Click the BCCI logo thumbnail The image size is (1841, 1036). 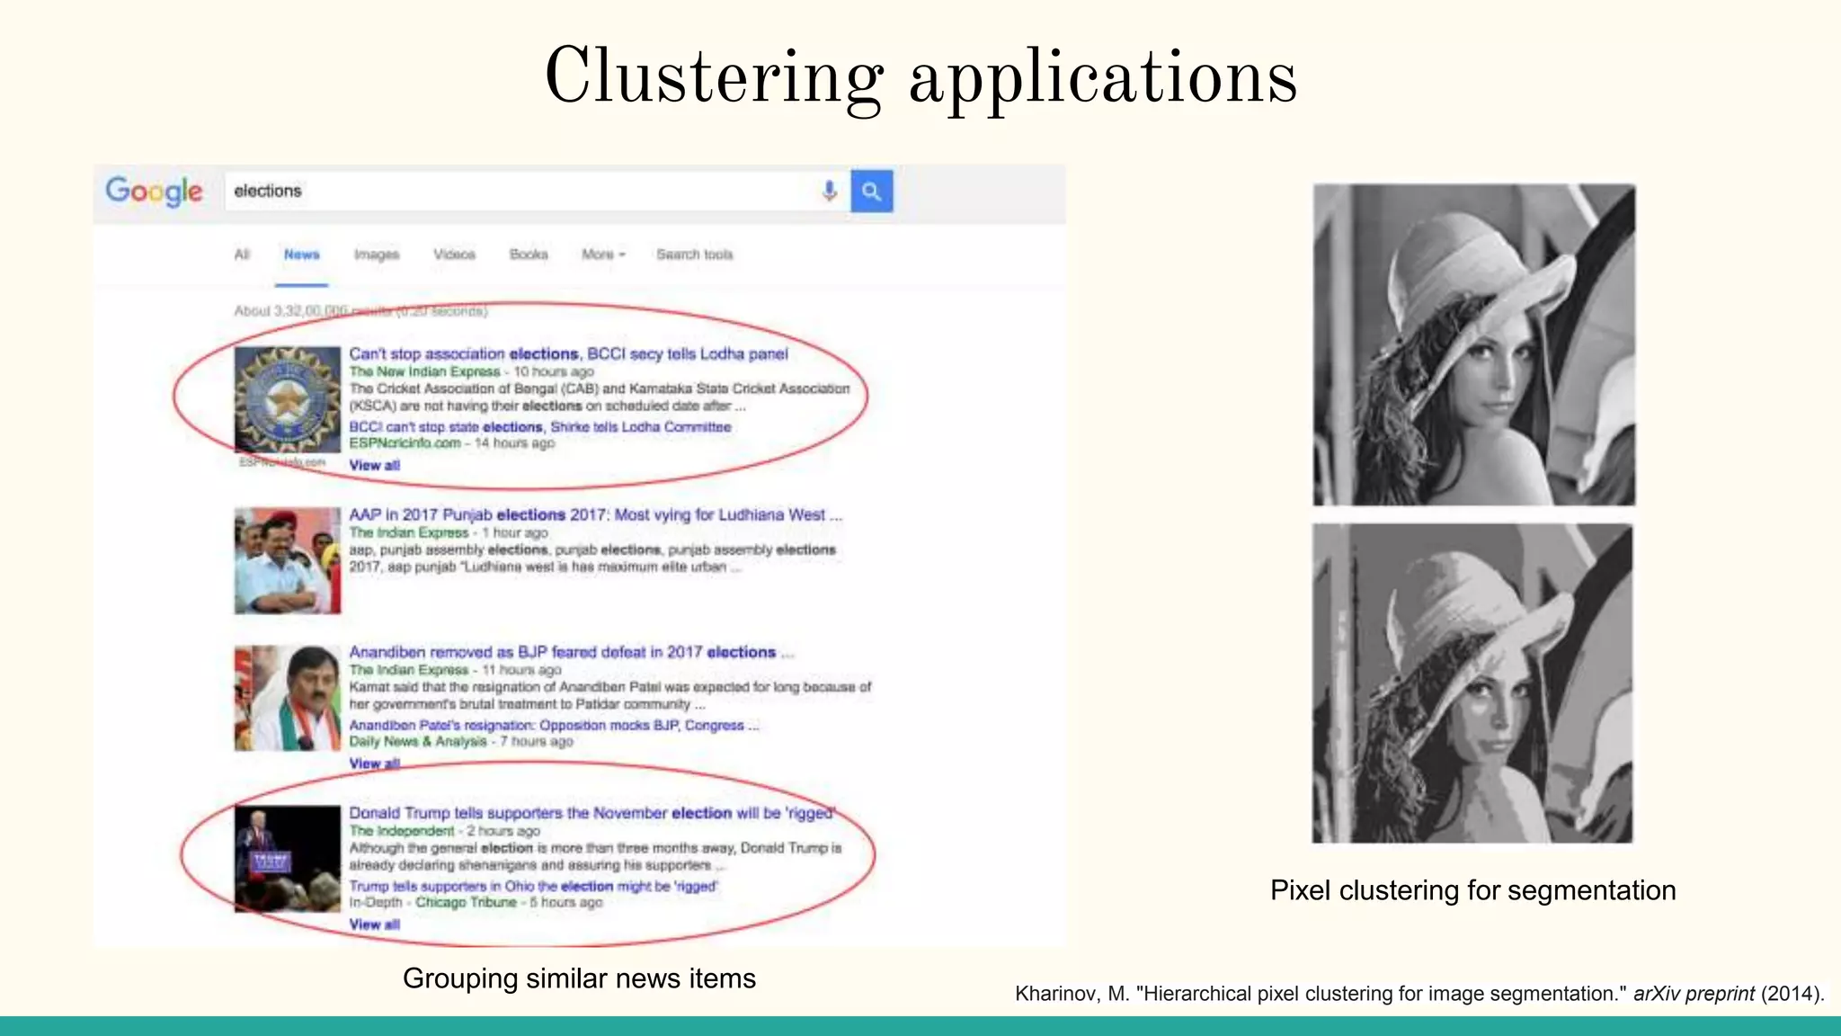point(288,399)
